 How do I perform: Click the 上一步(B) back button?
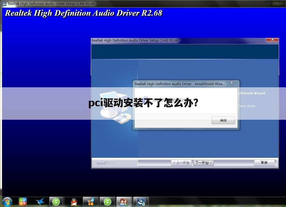pos(181,163)
